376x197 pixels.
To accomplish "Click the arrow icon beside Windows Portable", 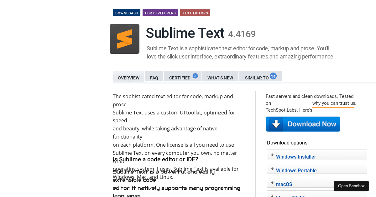I will pyautogui.click(x=272, y=169).
